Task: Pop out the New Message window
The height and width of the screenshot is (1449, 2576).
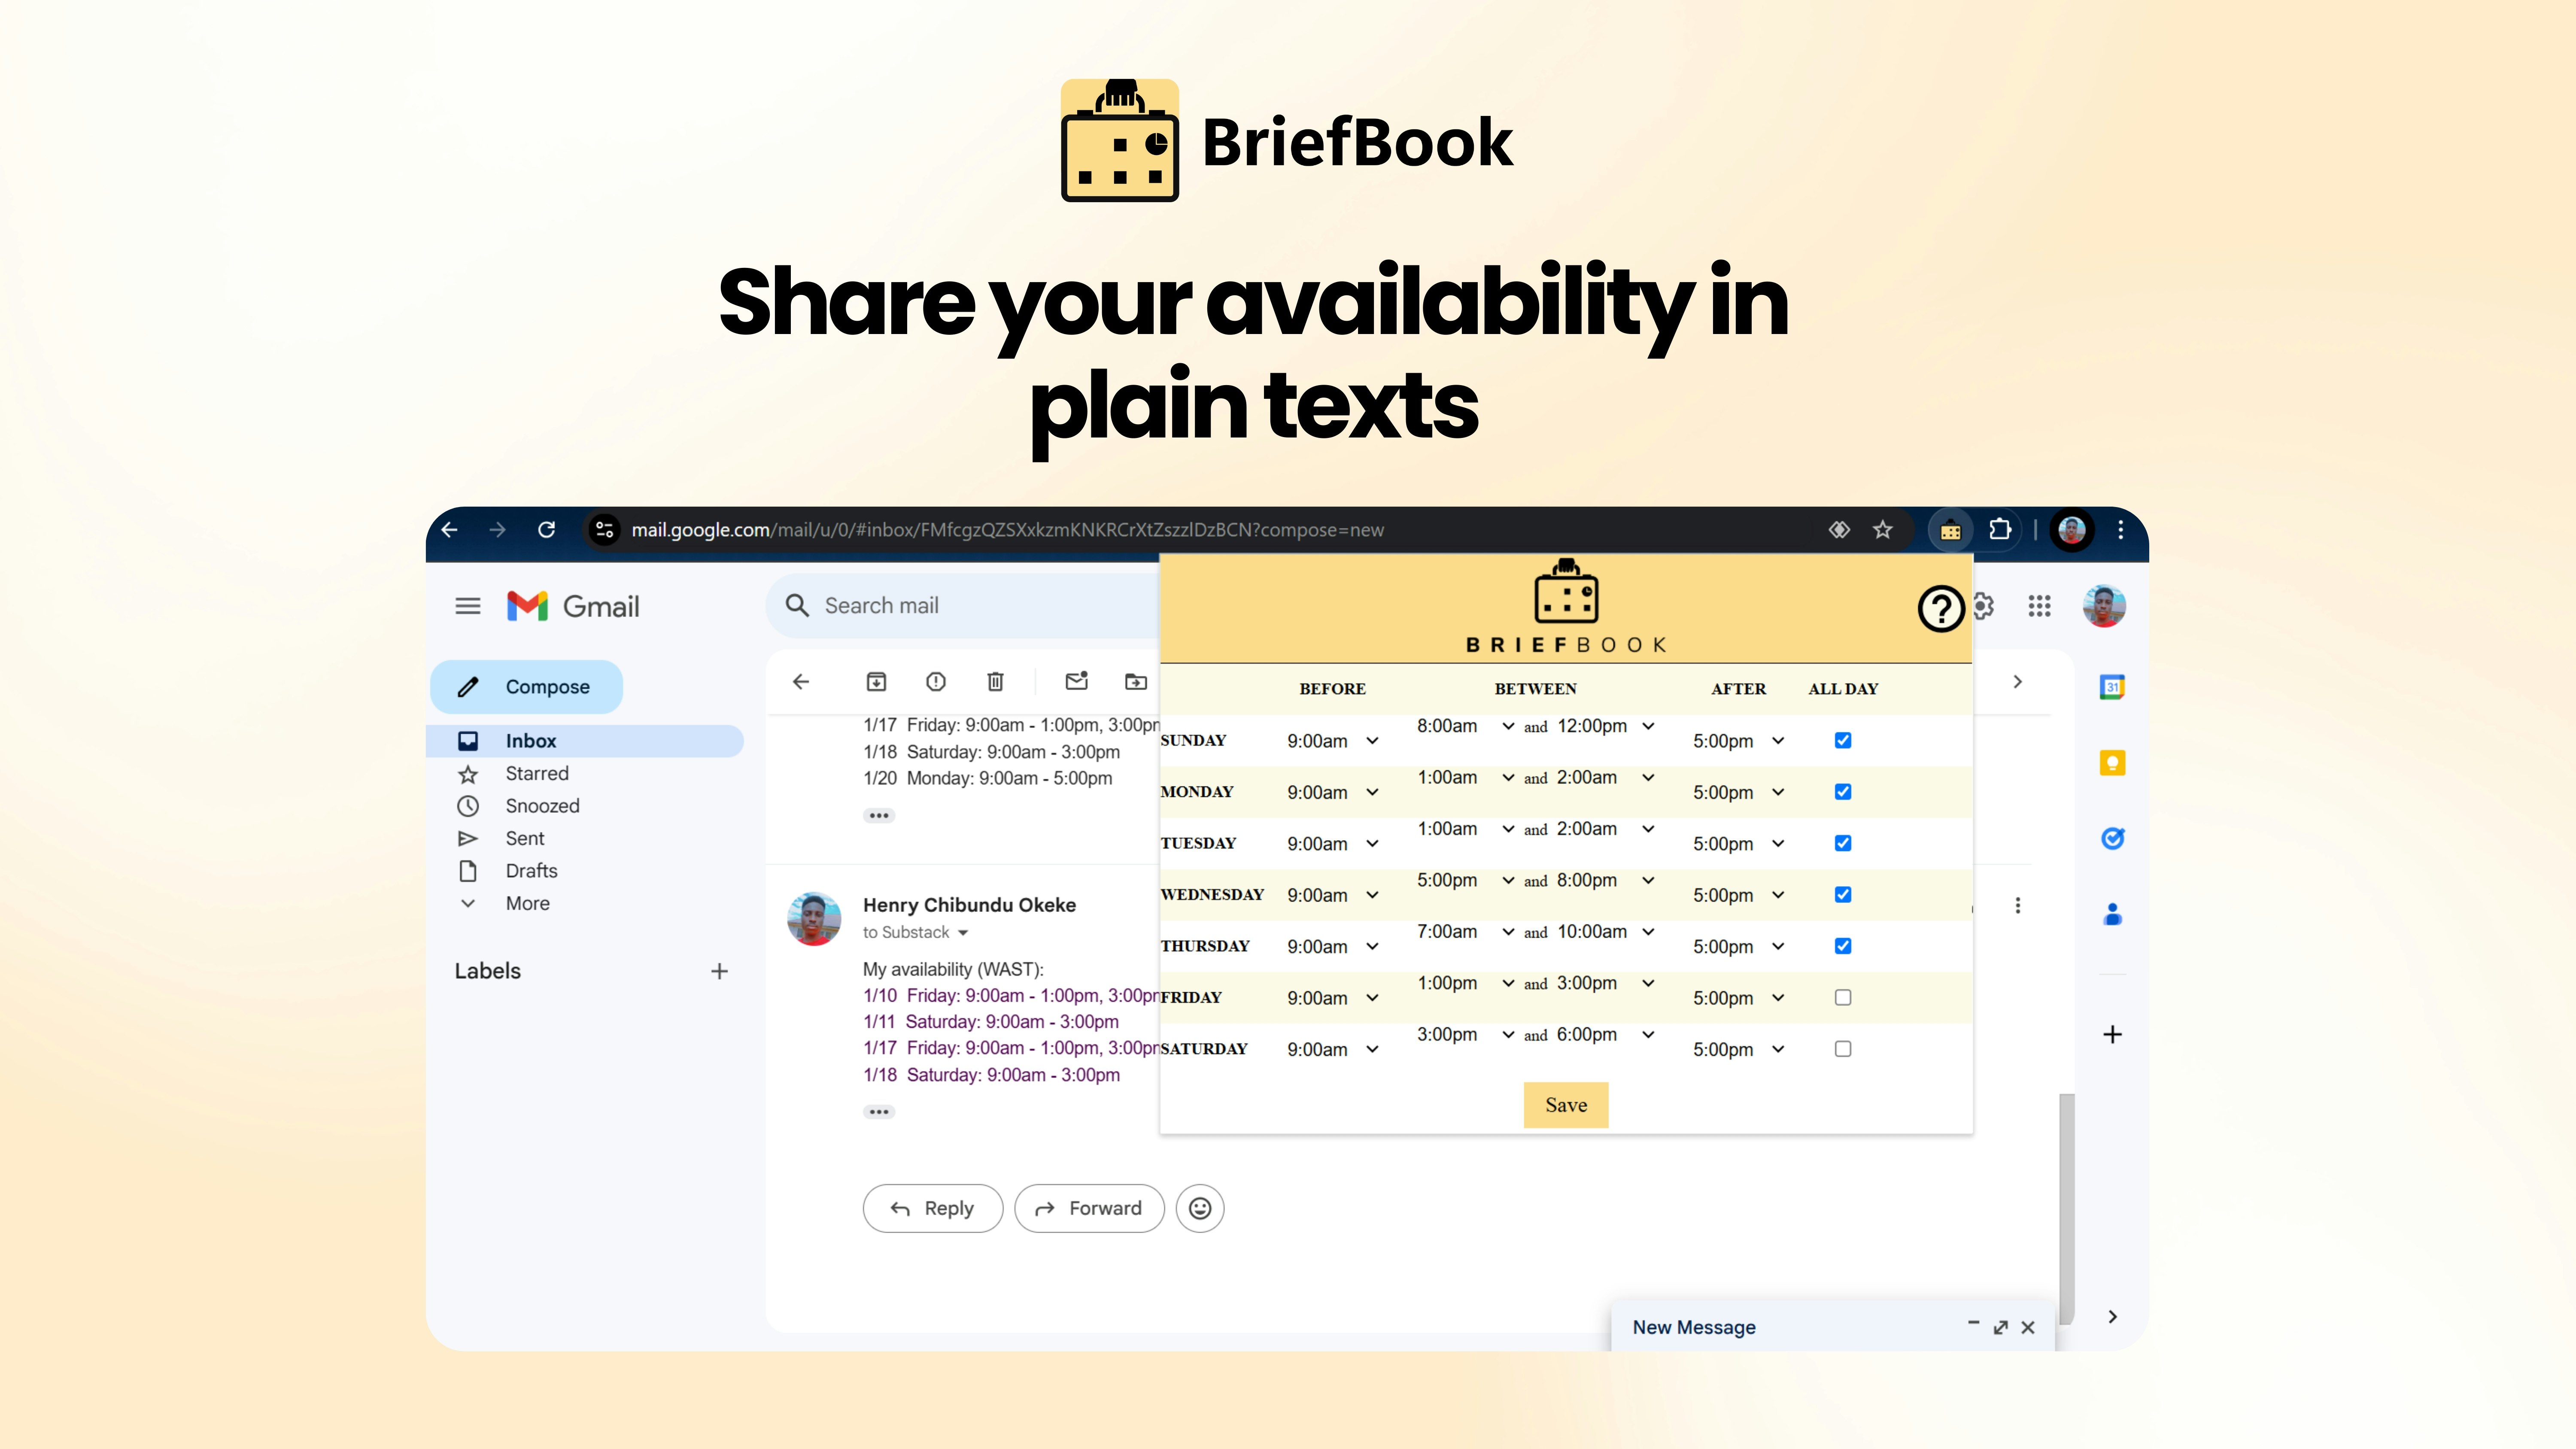Action: pyautogui.click(x=2000, y=1327)
